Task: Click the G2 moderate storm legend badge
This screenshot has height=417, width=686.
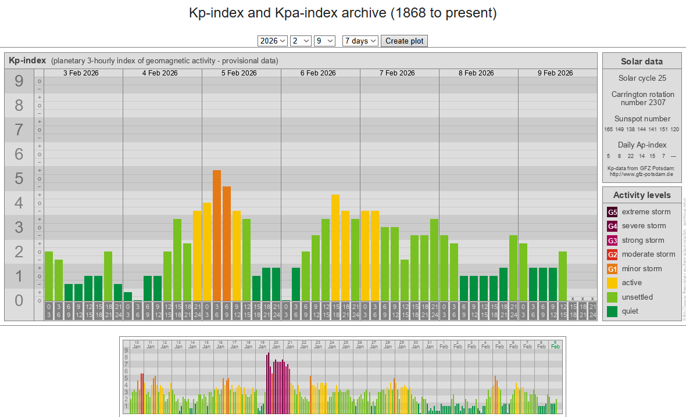Action: (612, 254)
